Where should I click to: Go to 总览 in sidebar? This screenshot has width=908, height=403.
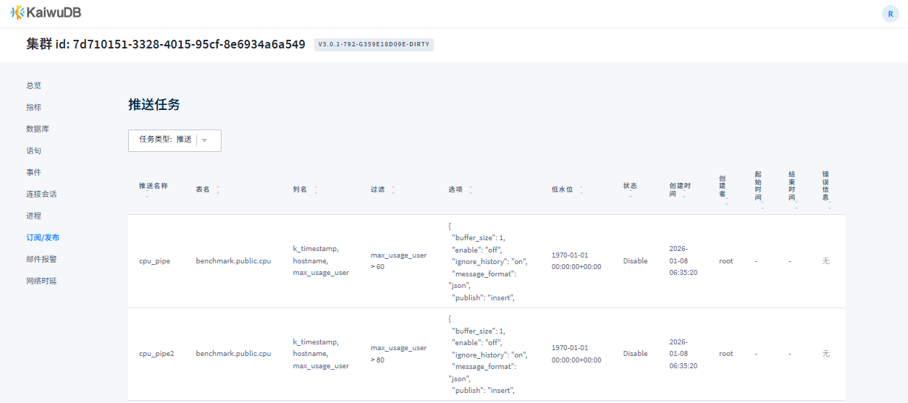point(34,85)
